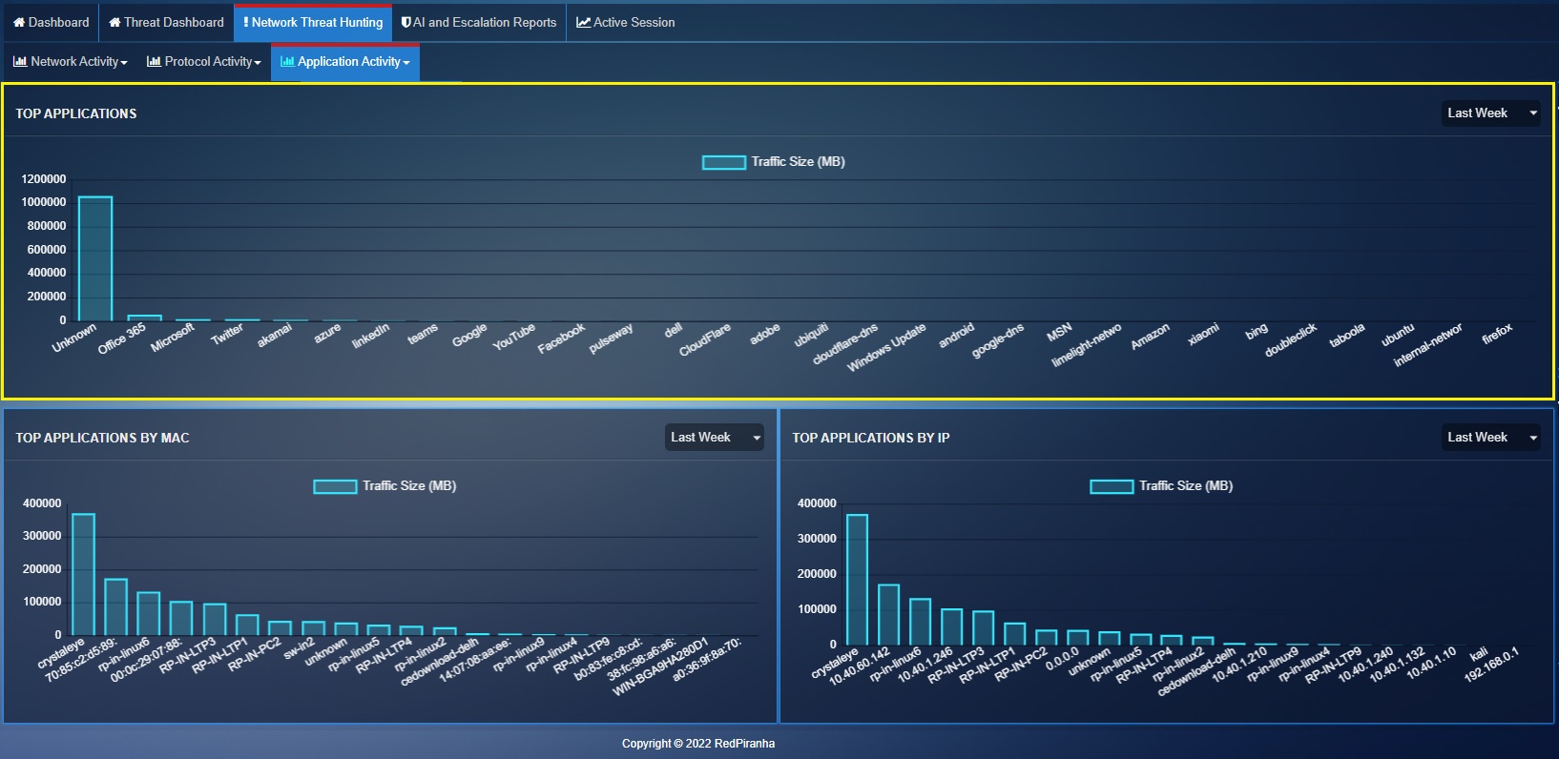The image size is (1559, 759).
Task: Open Last Week selector in Top Applications By IP
Action: click(1490, 437)
